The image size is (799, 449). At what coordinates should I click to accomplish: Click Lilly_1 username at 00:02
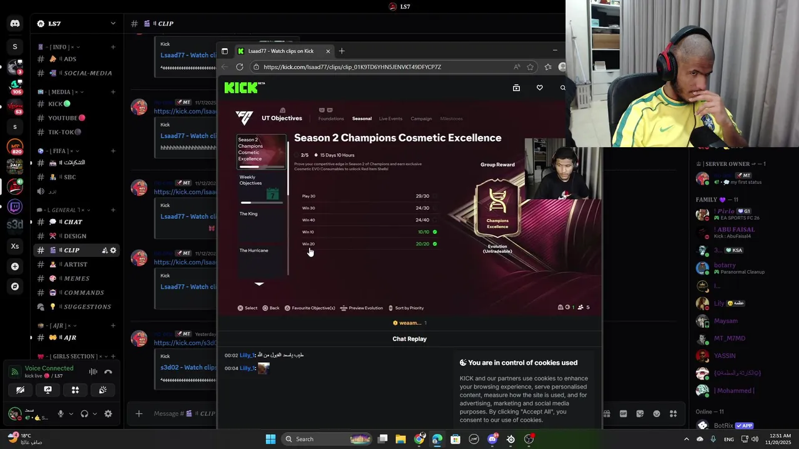[x=247, y=355]
